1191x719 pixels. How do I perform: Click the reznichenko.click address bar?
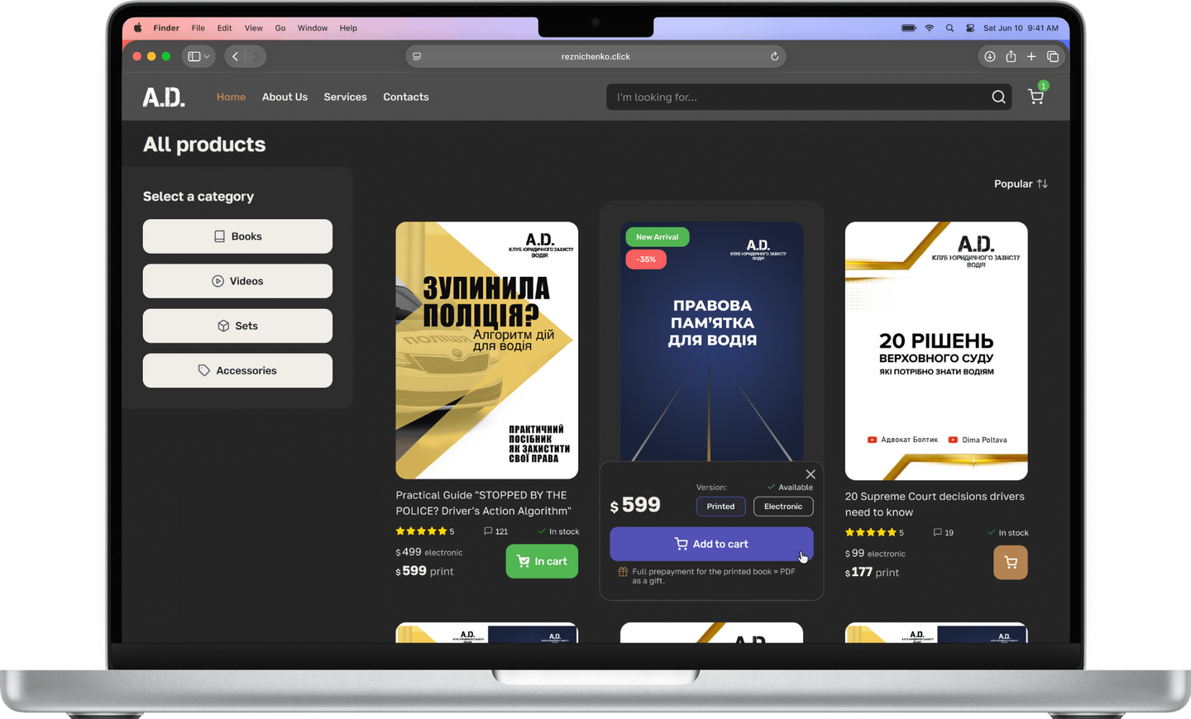tap(595, 56)
